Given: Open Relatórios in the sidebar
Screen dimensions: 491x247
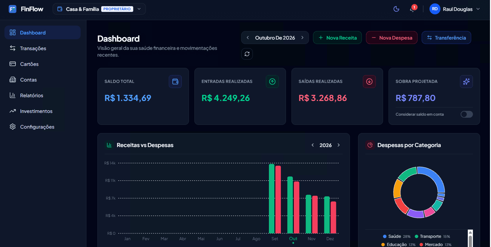Looking at the screenshot, I should (x=42, y=95).
